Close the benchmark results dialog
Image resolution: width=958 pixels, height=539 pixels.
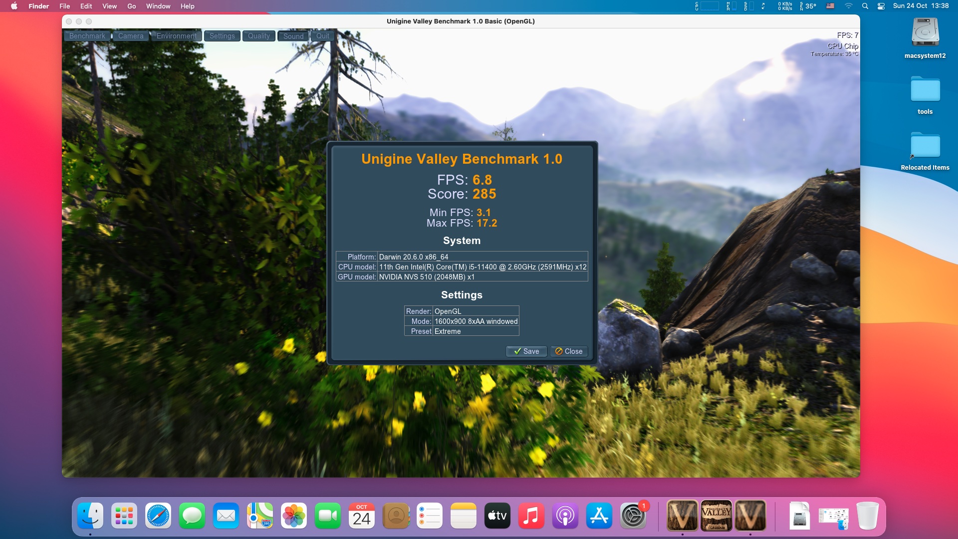click(x=569, y=351)
